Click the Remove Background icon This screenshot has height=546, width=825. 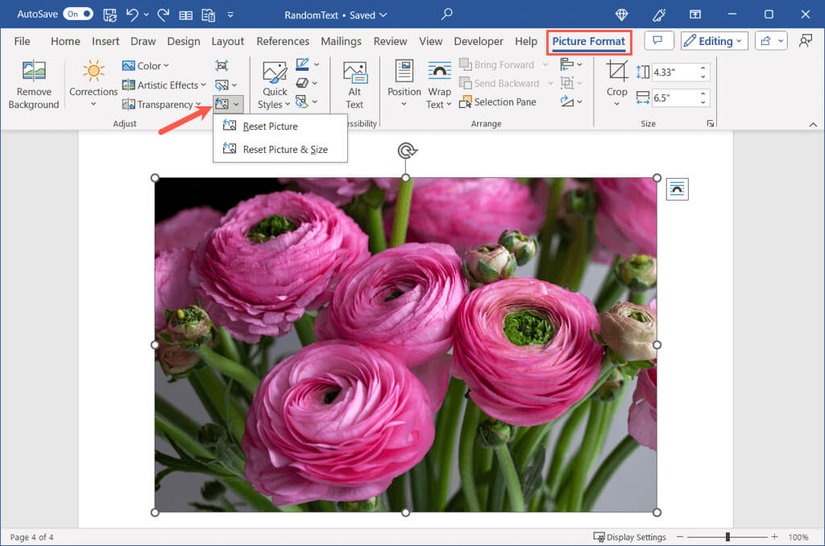34,72
